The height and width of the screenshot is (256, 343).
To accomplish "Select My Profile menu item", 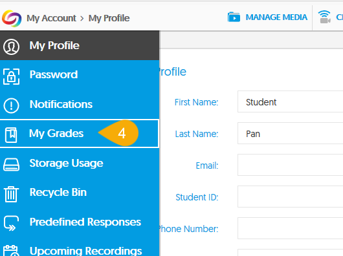I will 80,45.
